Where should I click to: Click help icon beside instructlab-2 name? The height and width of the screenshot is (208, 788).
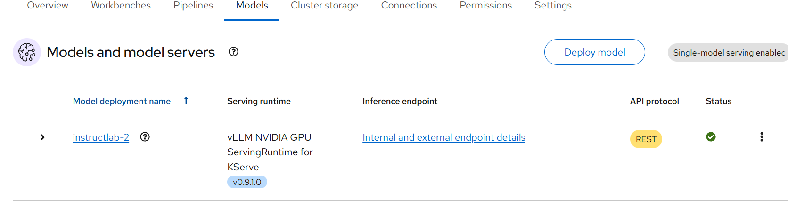145,137
